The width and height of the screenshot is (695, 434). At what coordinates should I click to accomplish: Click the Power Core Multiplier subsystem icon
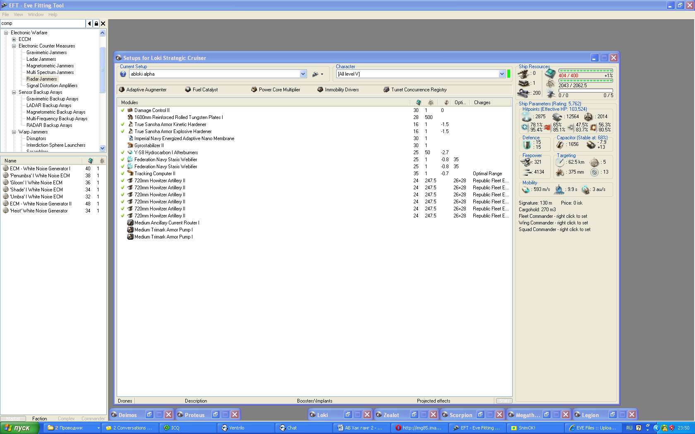point(254,89)
